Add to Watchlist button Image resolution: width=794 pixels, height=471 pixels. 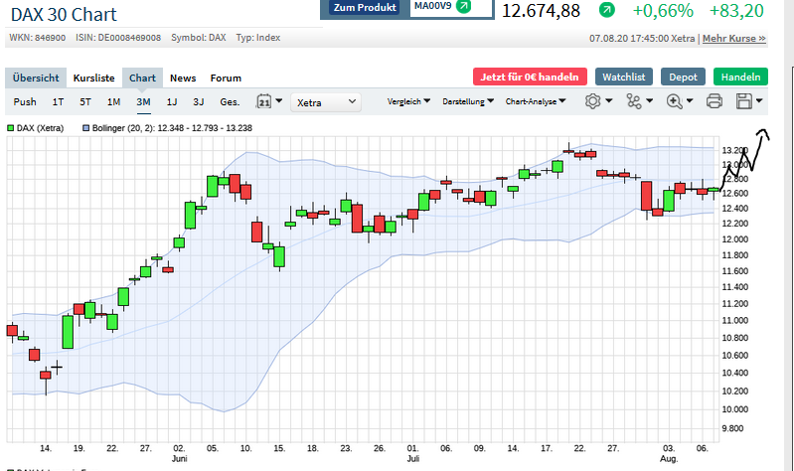tap(624, 77)
